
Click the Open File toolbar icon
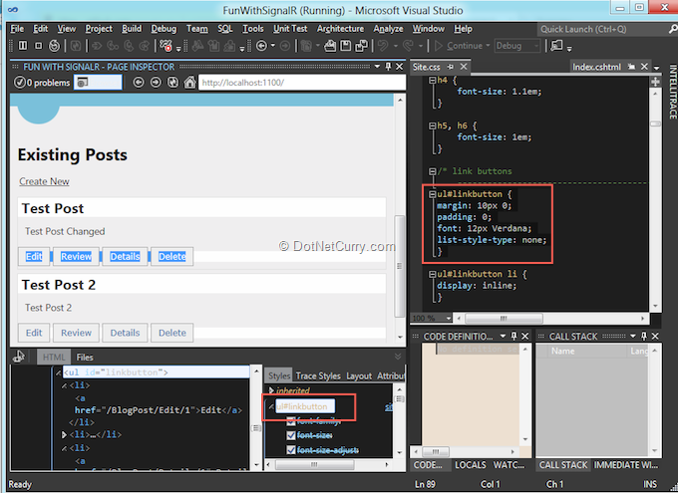coord(330,46)
